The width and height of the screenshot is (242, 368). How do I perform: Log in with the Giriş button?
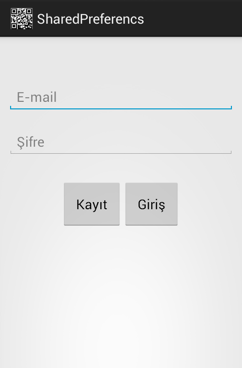tap(151, 204)
